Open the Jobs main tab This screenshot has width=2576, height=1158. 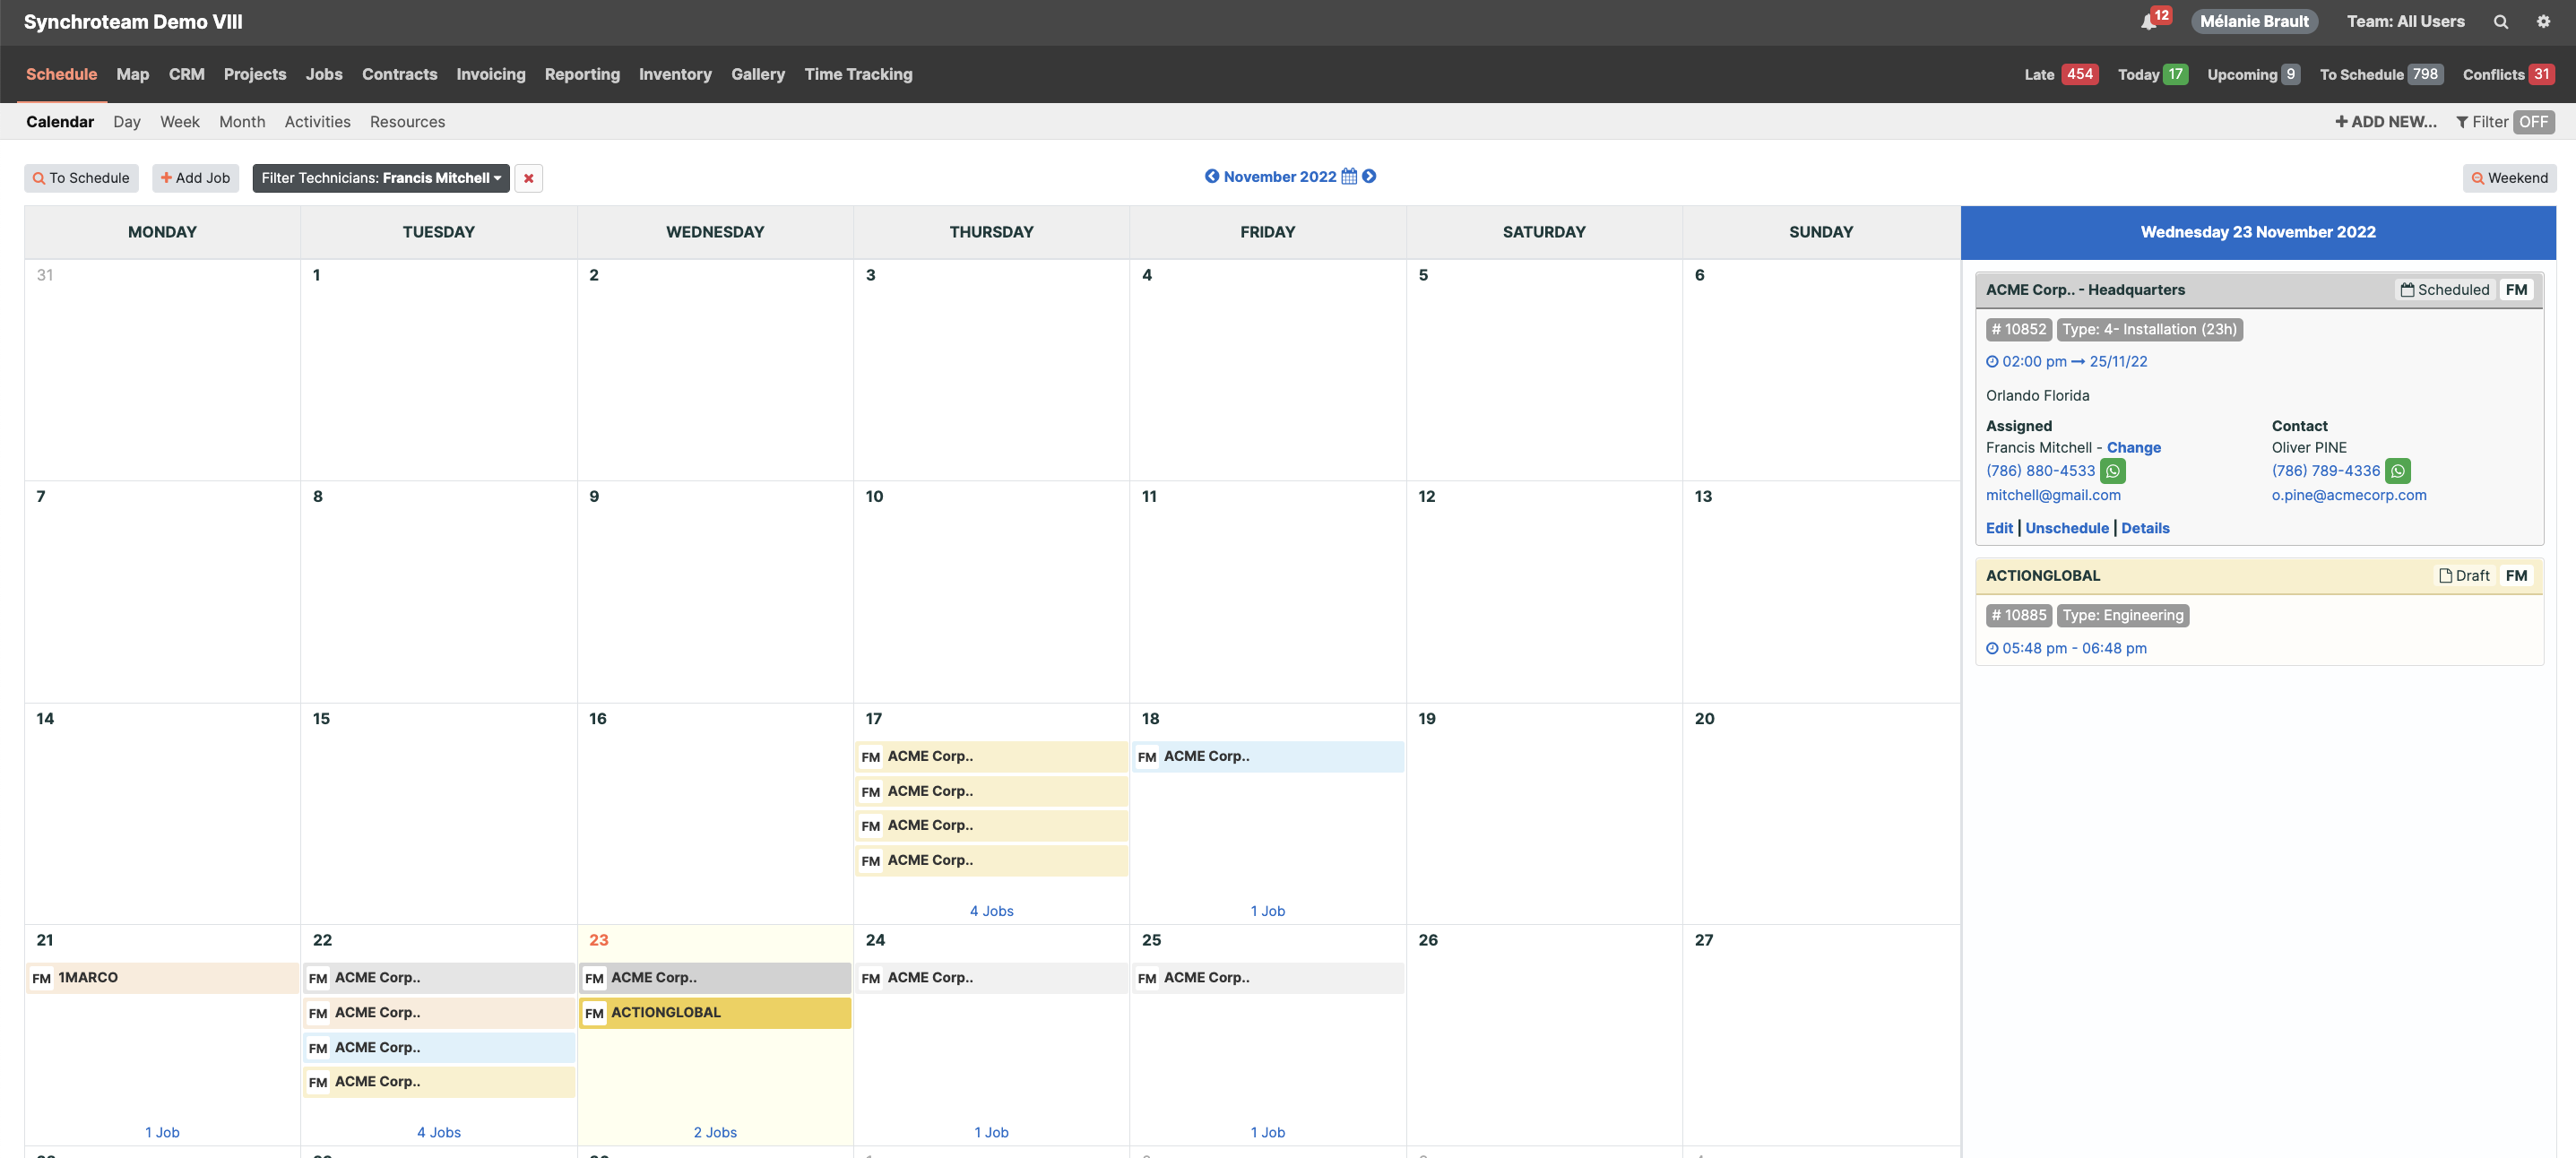pos(324,74)
